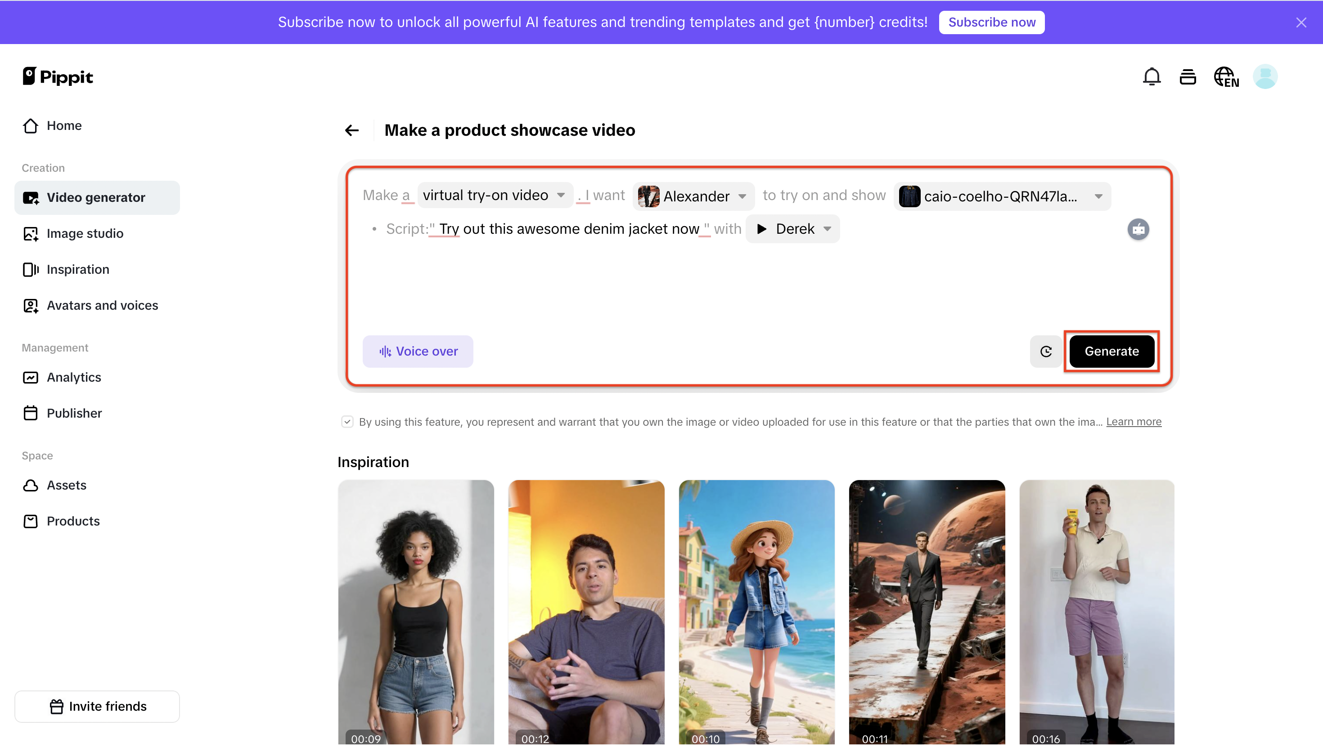Image resolution: width=1323 pixels, height=748 pixels.
Task: Click the generation history clock icon
Action: pos(1045,352)
